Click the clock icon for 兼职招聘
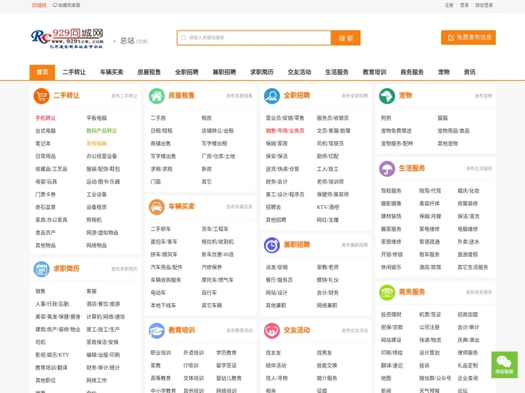The height and width of the screenshot is (393, 525). 272,245
